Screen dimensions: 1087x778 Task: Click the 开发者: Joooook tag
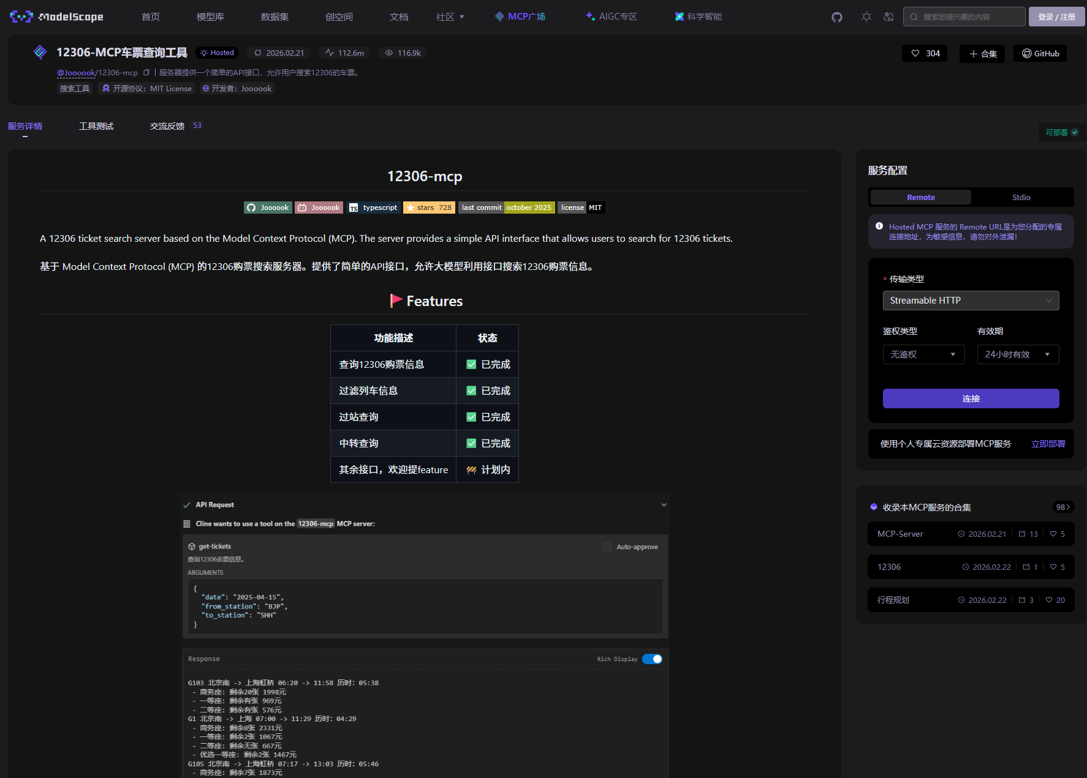[x=237, y=89]
